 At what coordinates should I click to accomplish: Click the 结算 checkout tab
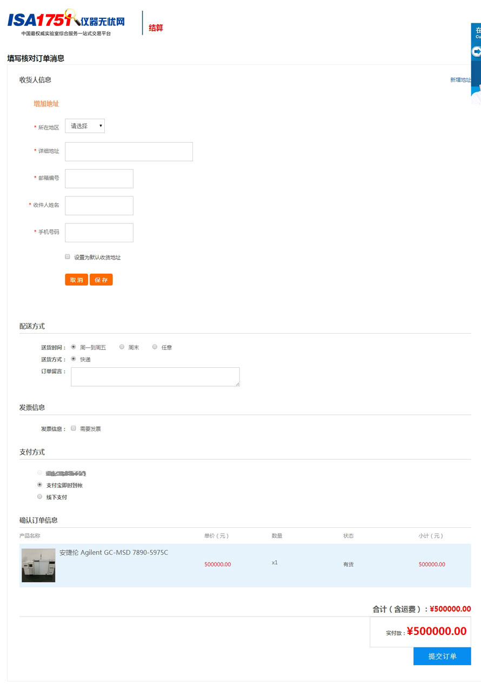(156, 28)
